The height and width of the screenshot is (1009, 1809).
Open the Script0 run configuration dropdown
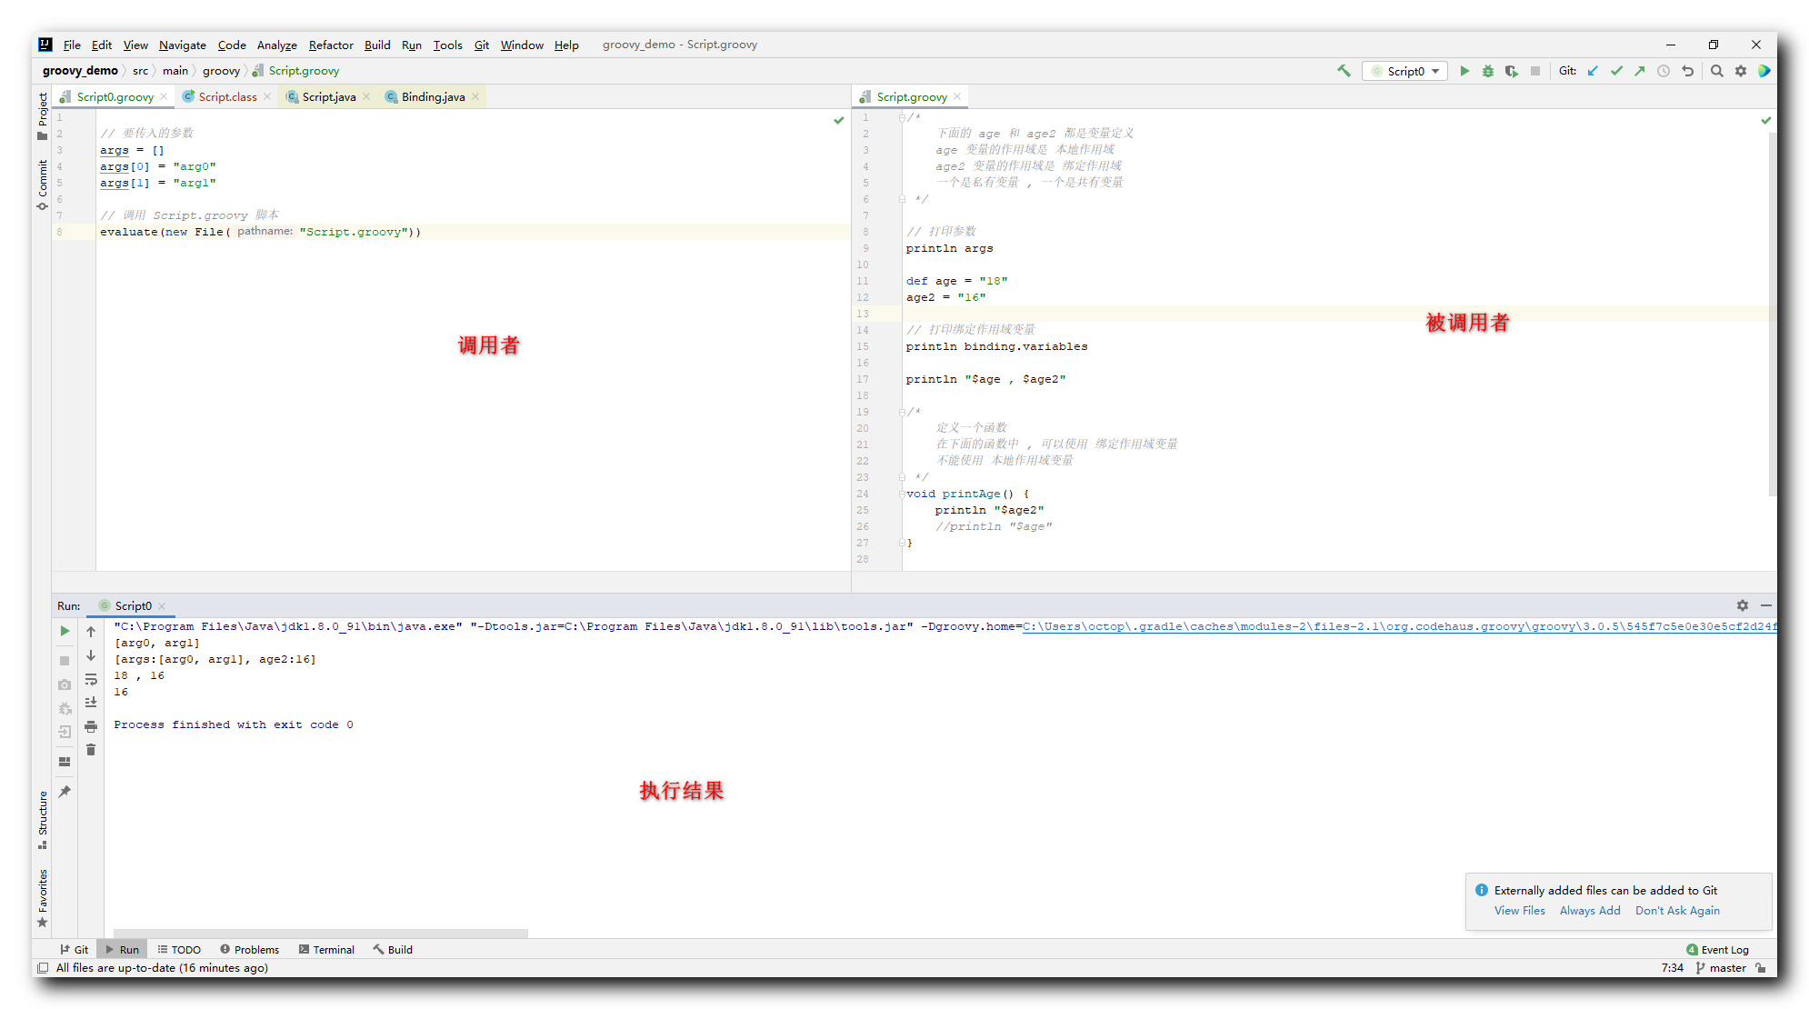coord(1404,71)
